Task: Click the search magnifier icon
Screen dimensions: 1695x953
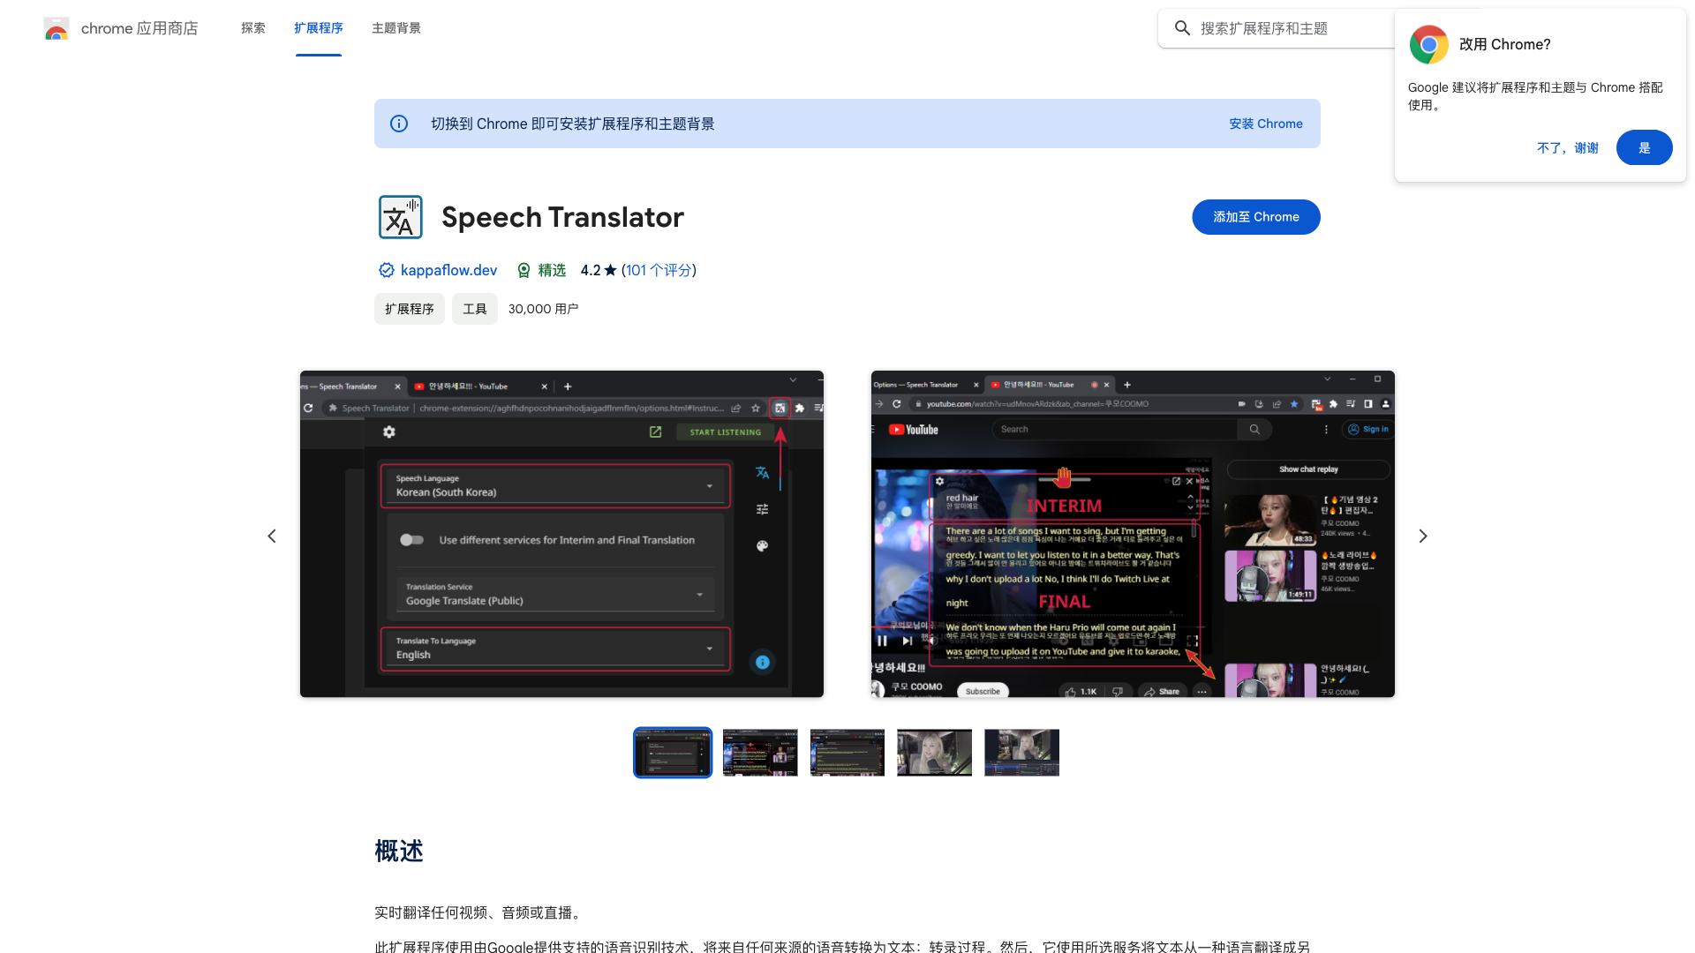Action: 1183,28
